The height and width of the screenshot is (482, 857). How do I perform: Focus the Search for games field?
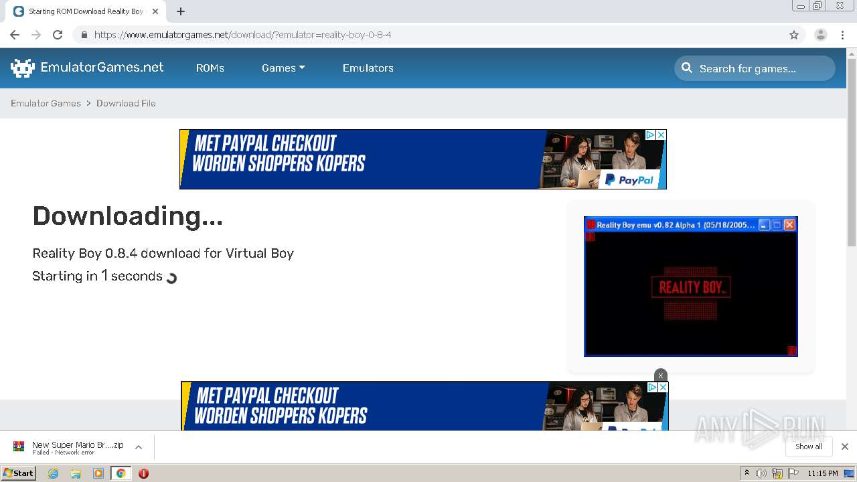pyautogui.click(x=755, y=68)
